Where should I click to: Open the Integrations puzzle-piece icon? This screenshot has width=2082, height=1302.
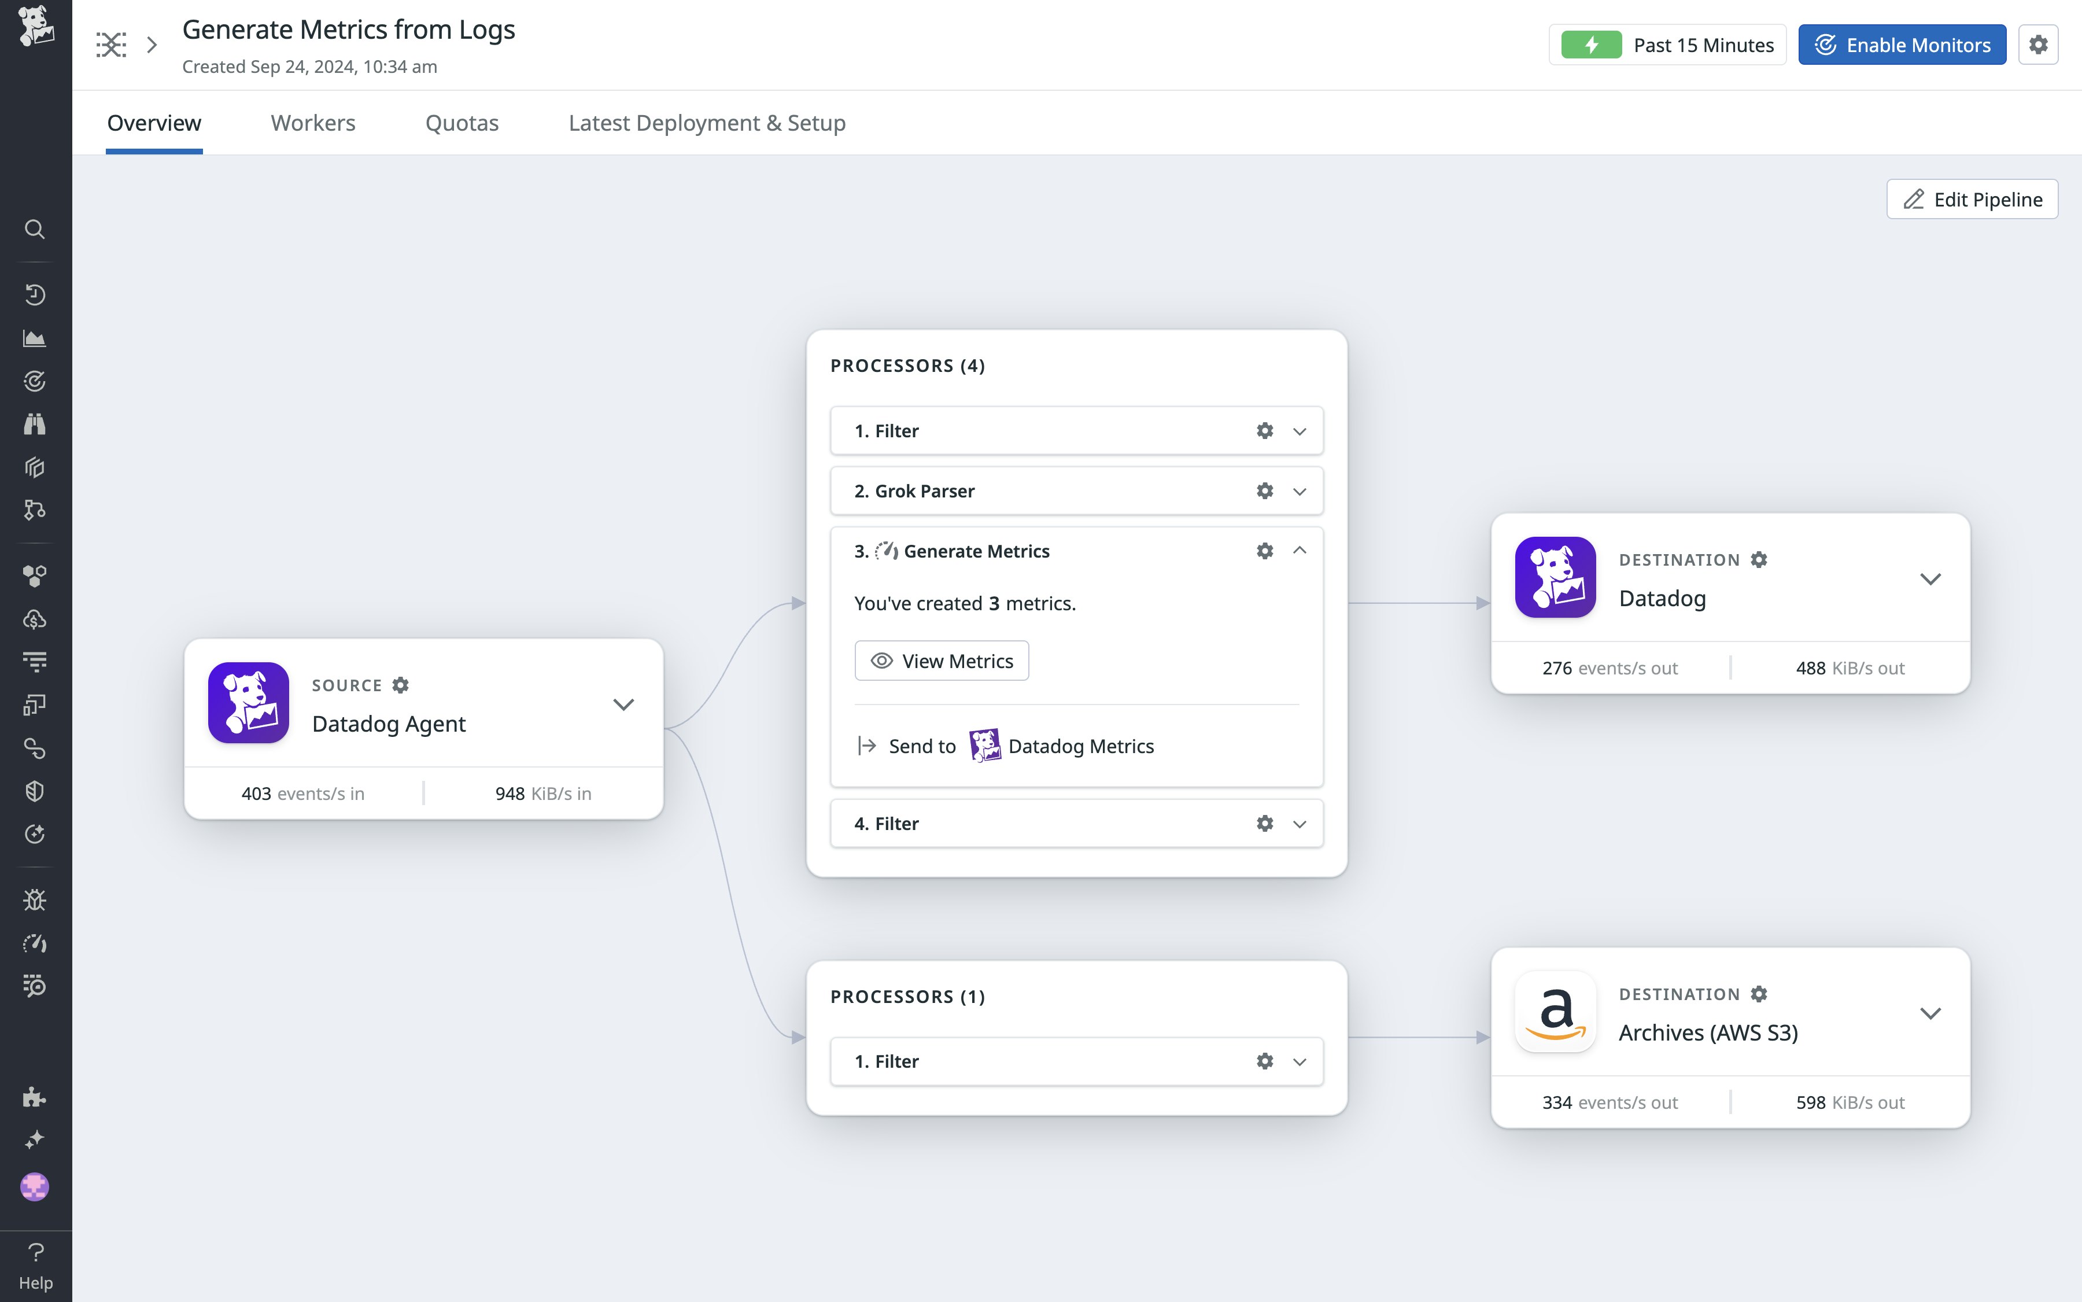[x=35, y=1096]
